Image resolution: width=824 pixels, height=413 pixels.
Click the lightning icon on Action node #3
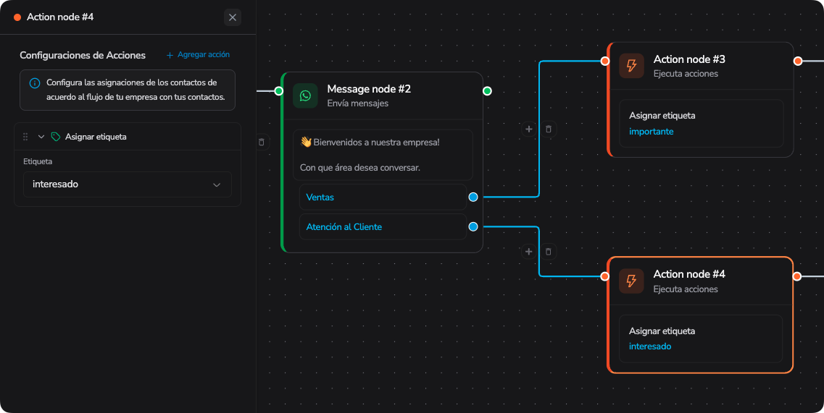click(x=631, y=66)
